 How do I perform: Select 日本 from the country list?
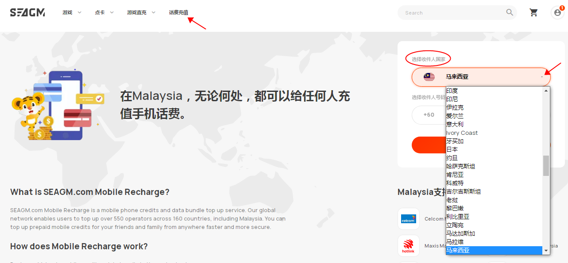point(494,149)
